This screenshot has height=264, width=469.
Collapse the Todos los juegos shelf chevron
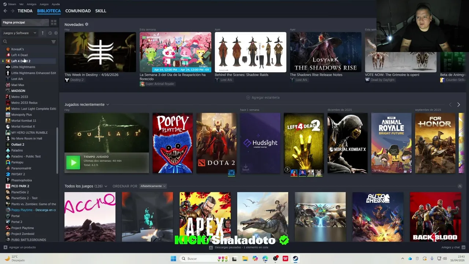click(x=460, y=186)
